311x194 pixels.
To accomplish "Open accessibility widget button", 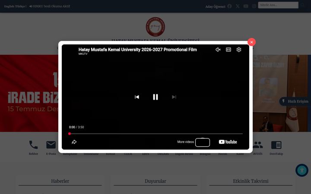I will pyautogui.click(x=302, y=170).
